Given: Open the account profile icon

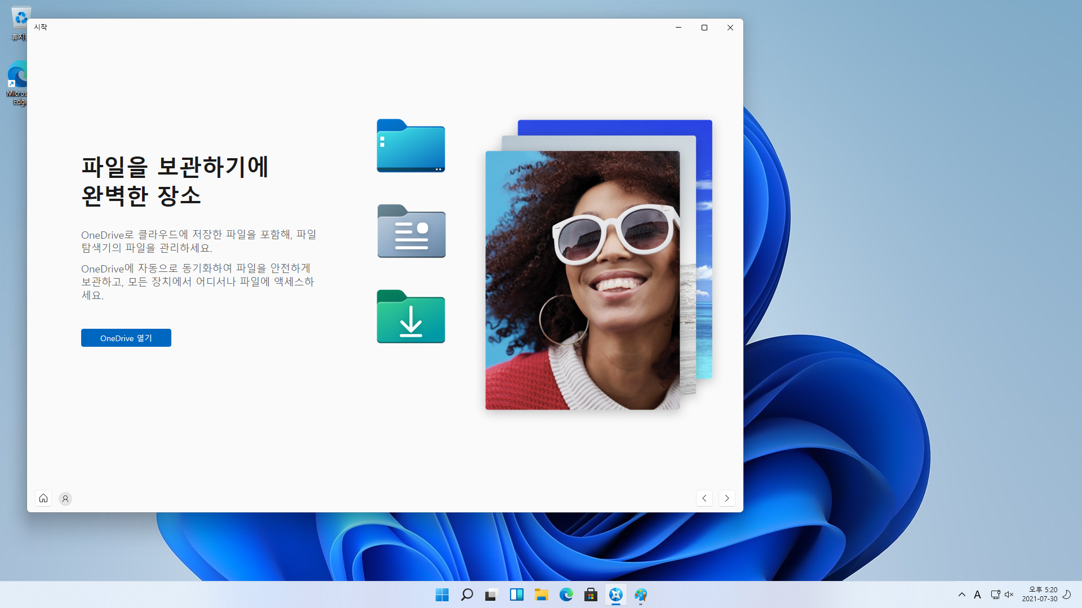Looking at the screenshot, I should [65, 499].
